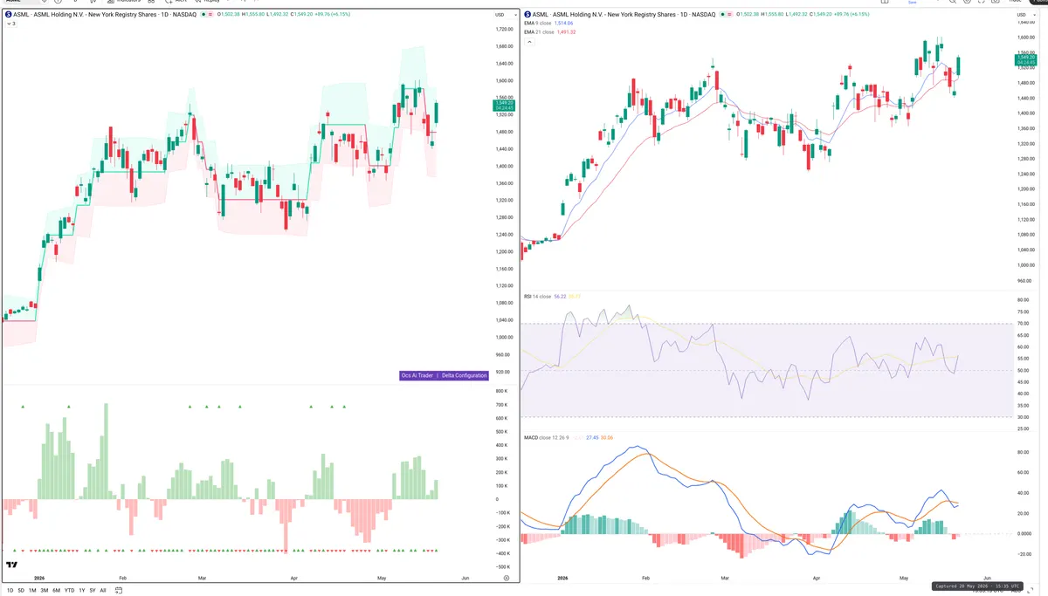Select the 6M time range
Viewport: 1048px width, 596px height.
tap(56, 591)
